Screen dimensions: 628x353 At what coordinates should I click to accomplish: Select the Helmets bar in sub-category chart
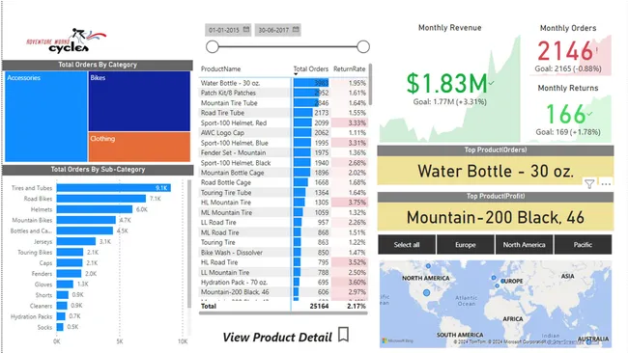click(95, 209)
